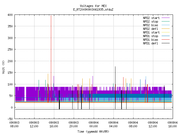Click the "Voltages for MEX" chart title
The image size is (178, 134).
pos(93,6)
